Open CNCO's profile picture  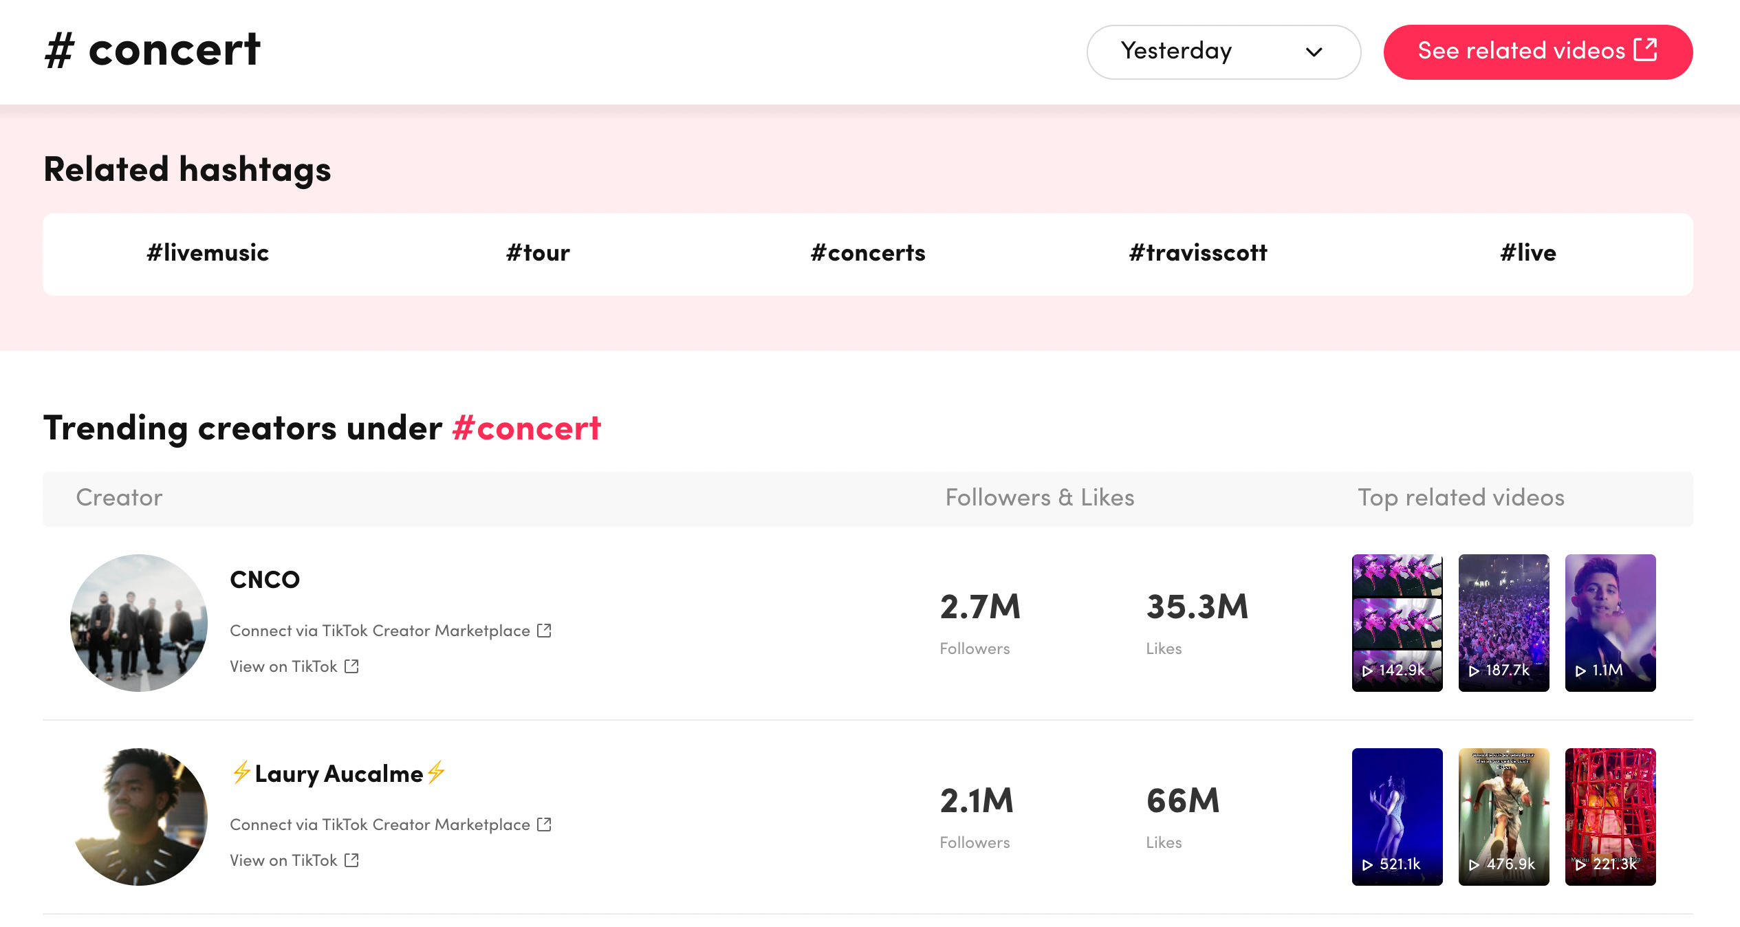pyautogui.click(x=139, y=622)
